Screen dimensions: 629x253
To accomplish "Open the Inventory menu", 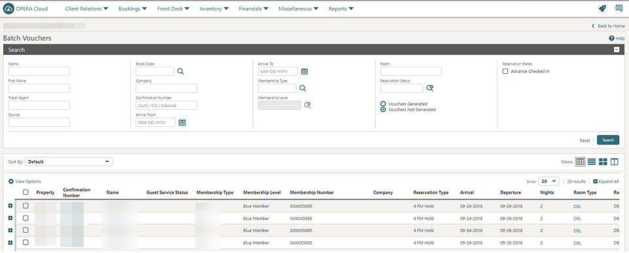I will (214, 8).
